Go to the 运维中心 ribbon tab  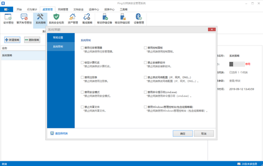(x=94, y=9)
